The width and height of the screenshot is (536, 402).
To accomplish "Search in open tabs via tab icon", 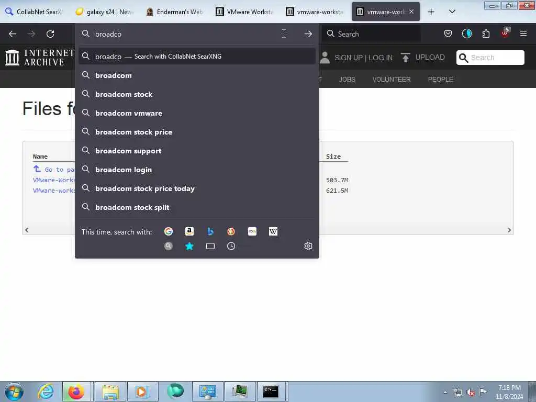I will (x=210, y=246).
